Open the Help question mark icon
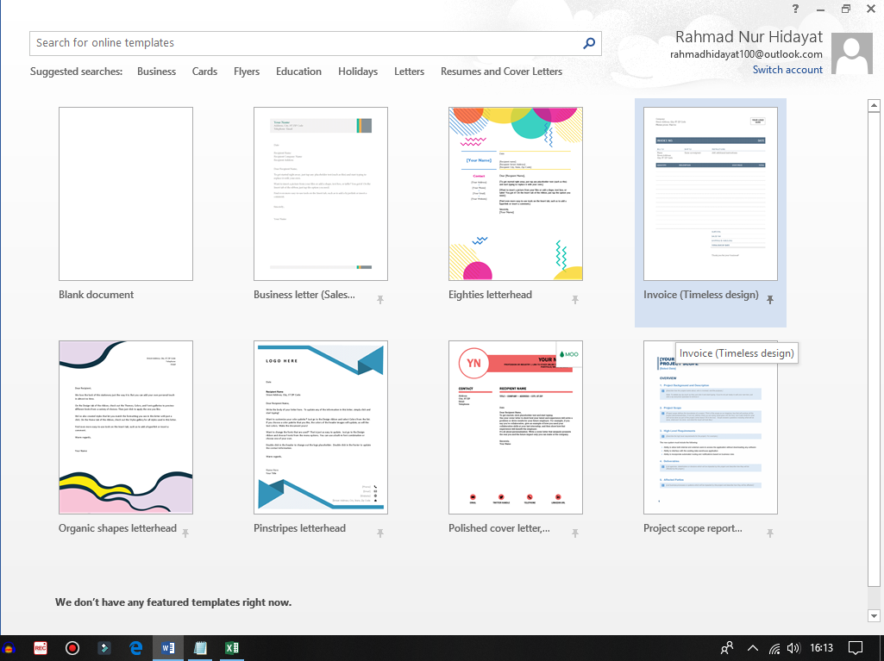The height and width of the screenshot is (661, 884). point(795,9)
